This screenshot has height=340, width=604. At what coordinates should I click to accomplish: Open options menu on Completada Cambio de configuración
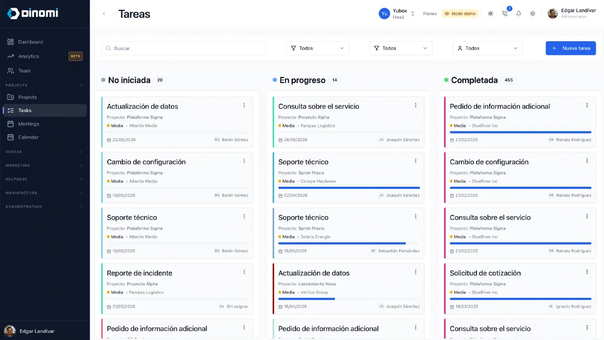pyautogui.click(x=587, y=161)
